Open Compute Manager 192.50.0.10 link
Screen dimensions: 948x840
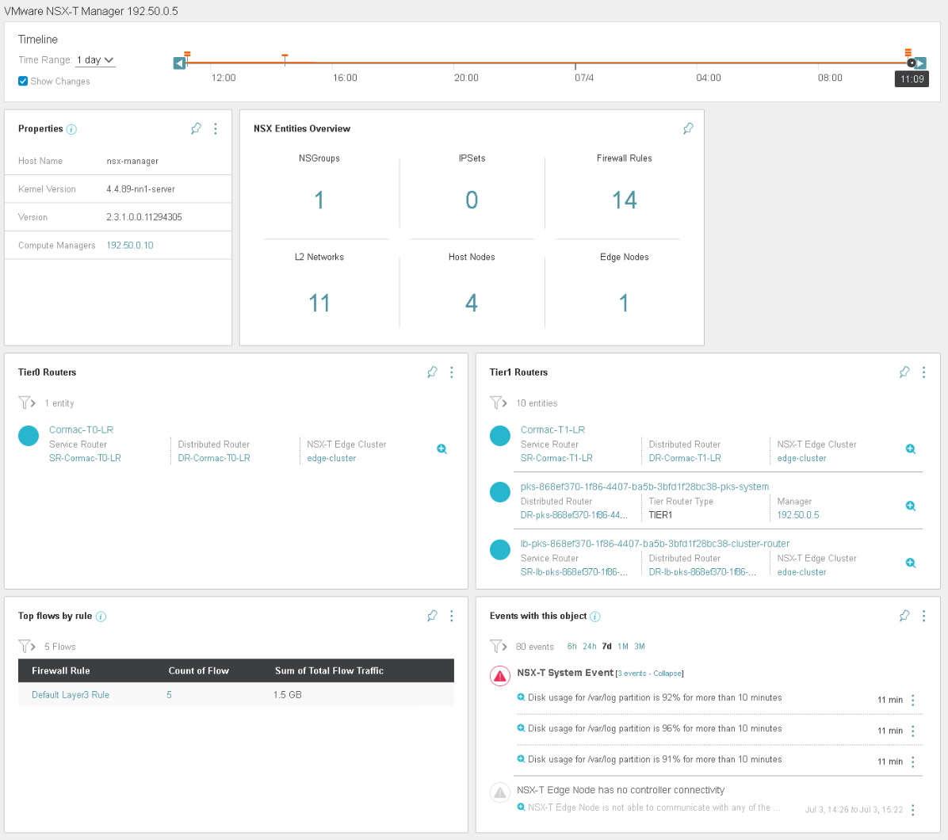click(x=130, y=246)
